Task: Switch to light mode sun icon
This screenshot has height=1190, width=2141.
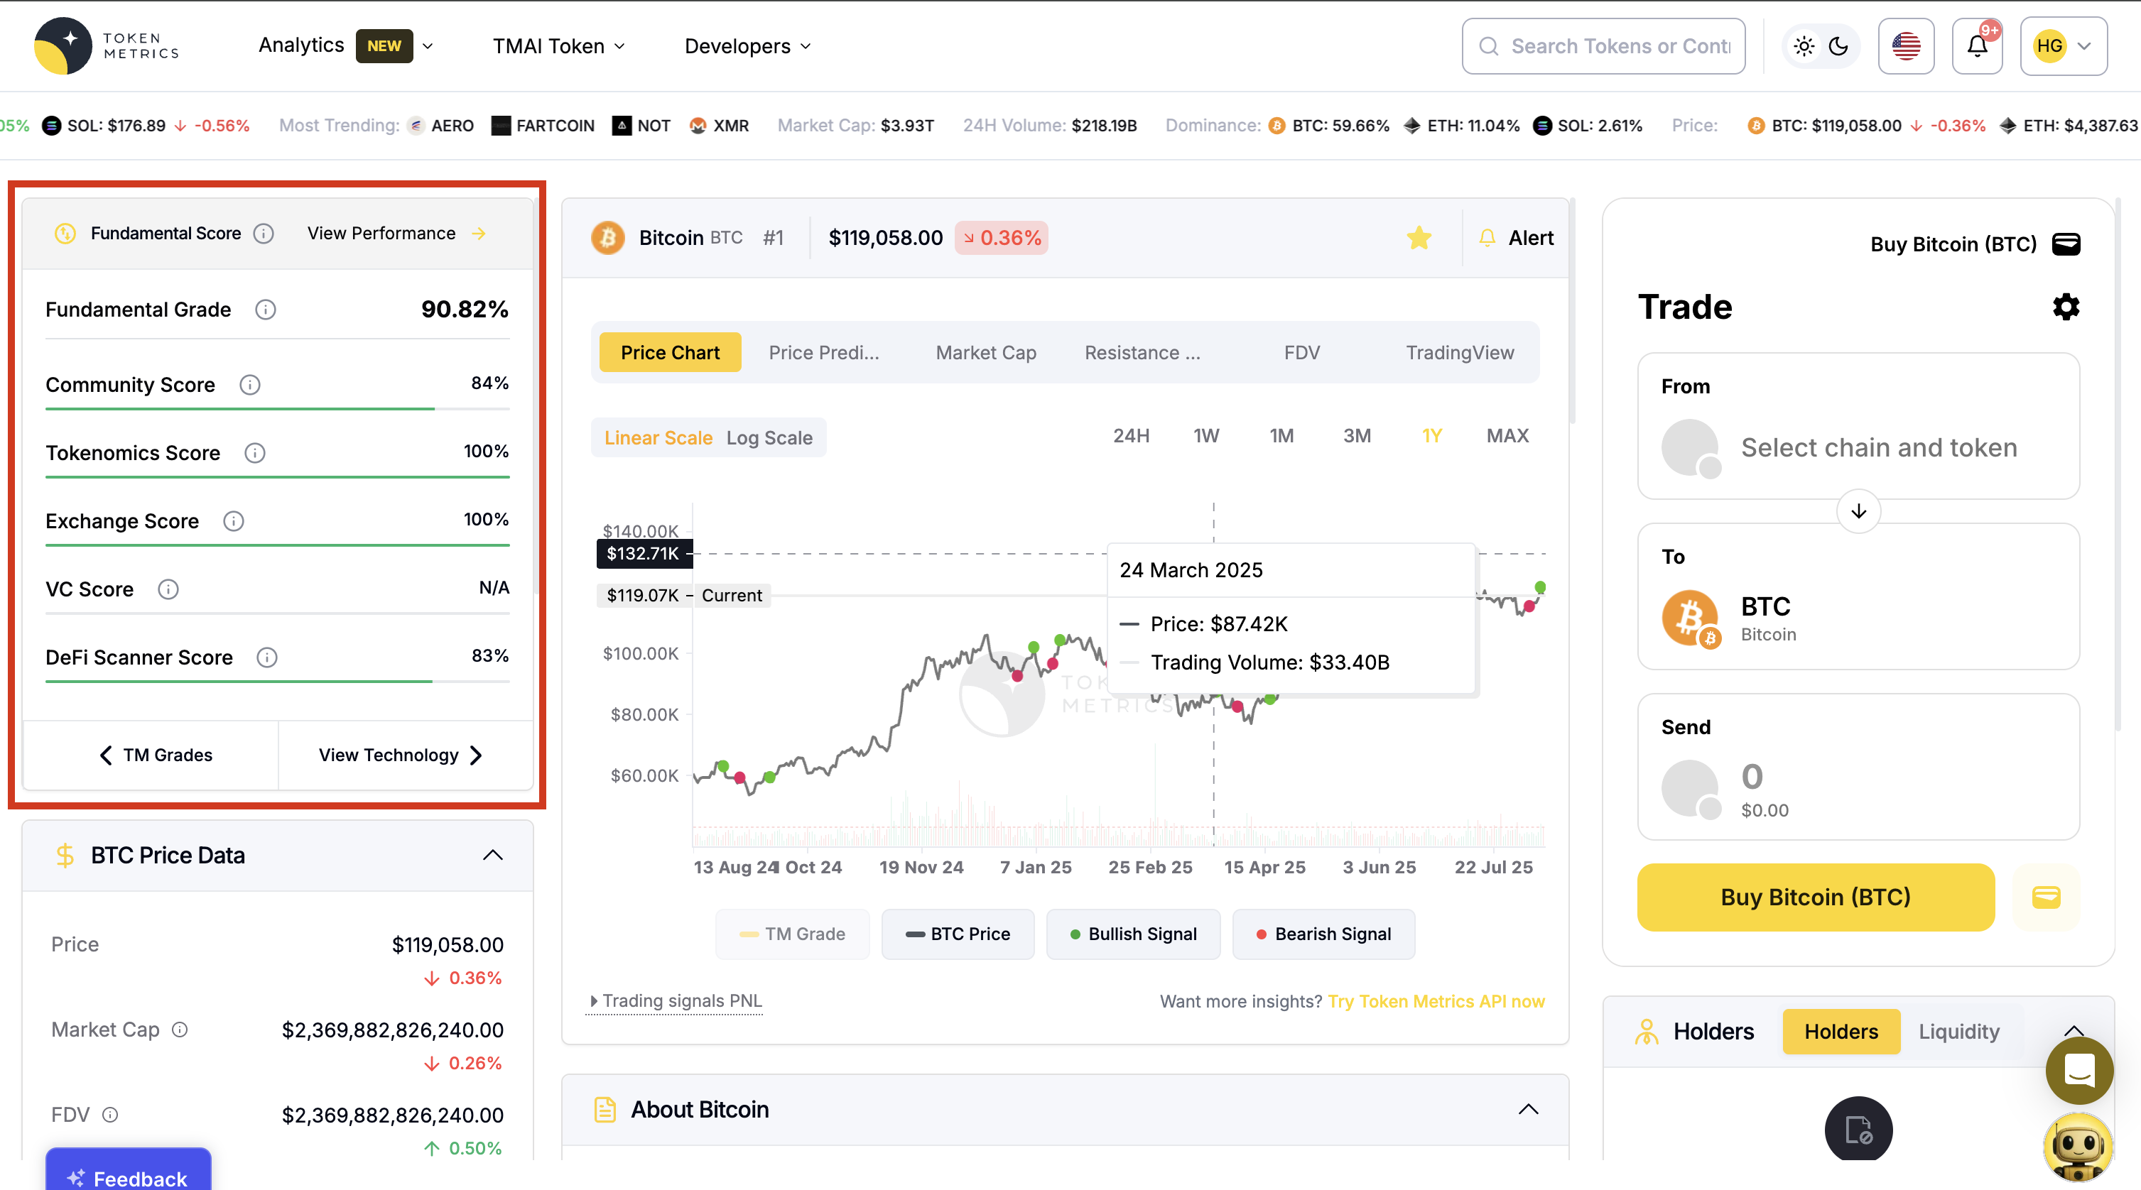Action: point(1803,45)
